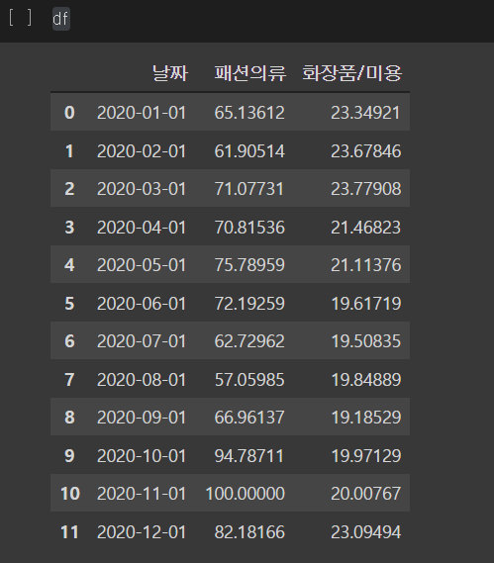This screenshot has height=563, width=494.
Task: Select the value 65.13612
Action: [249, 113]
